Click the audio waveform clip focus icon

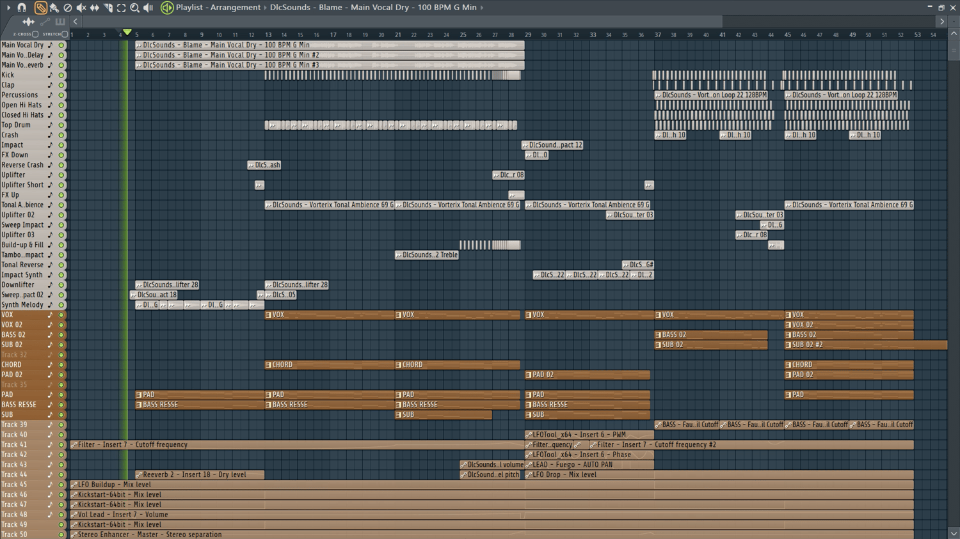[28, 22]
